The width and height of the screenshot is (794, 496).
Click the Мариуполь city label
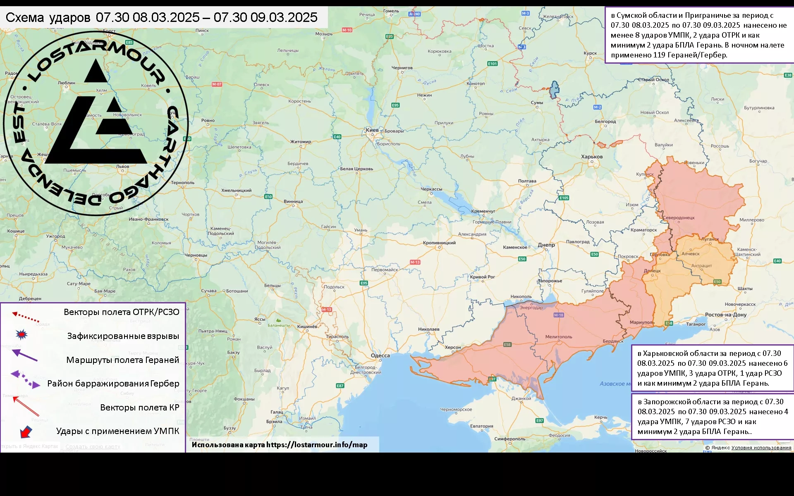[642, 322]
